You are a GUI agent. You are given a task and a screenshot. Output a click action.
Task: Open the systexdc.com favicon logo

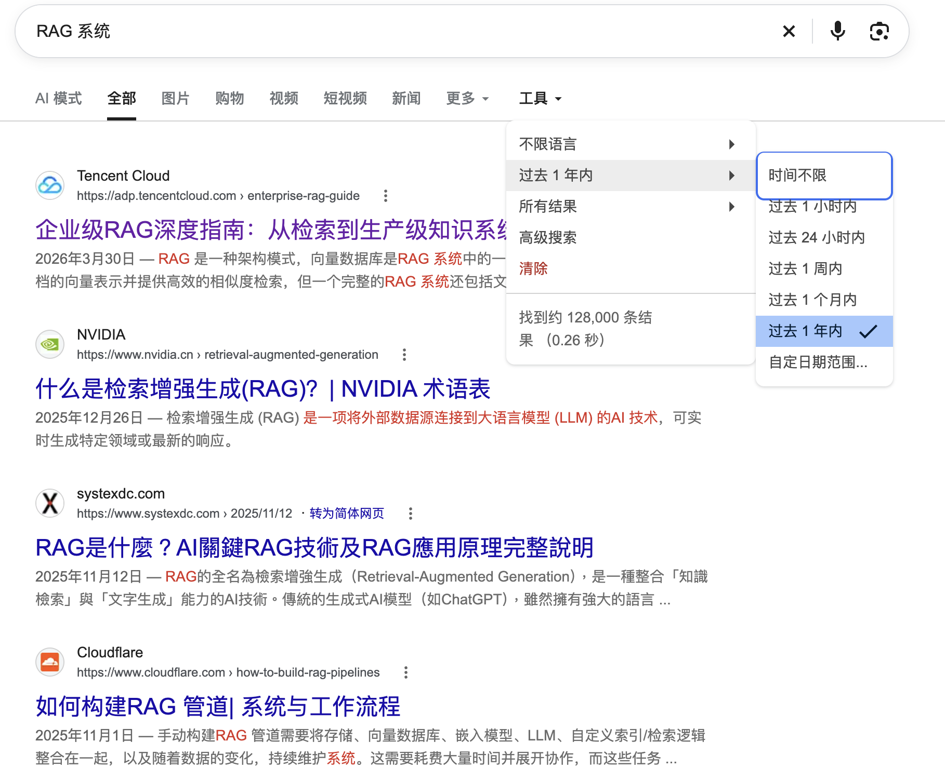[50, 503]
